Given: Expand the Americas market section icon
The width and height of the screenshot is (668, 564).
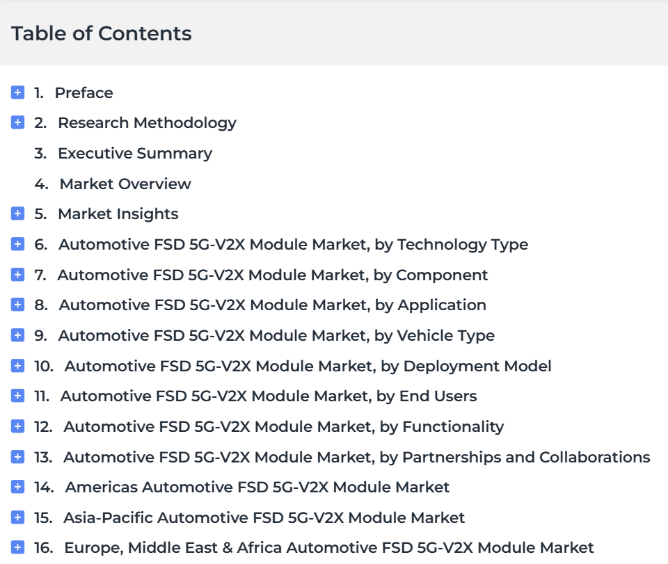Looking at the screenshot, I should 17,487.
